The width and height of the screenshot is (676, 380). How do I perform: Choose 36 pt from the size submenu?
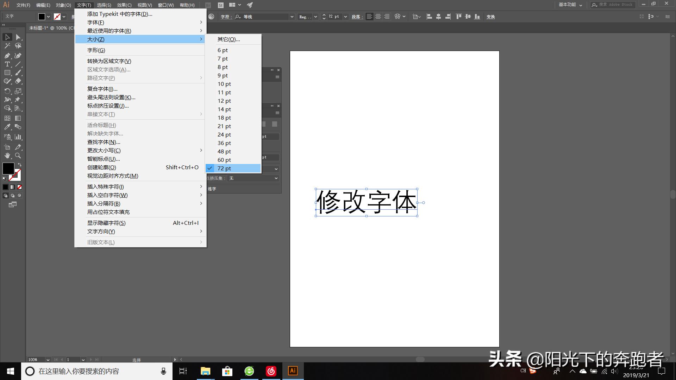click(x=224, y=143)
